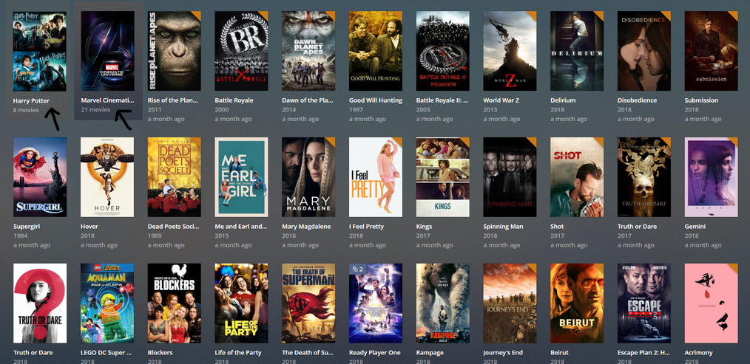Select the Good Will Hunting poster
750x364 pixels.
click(376, 51)
